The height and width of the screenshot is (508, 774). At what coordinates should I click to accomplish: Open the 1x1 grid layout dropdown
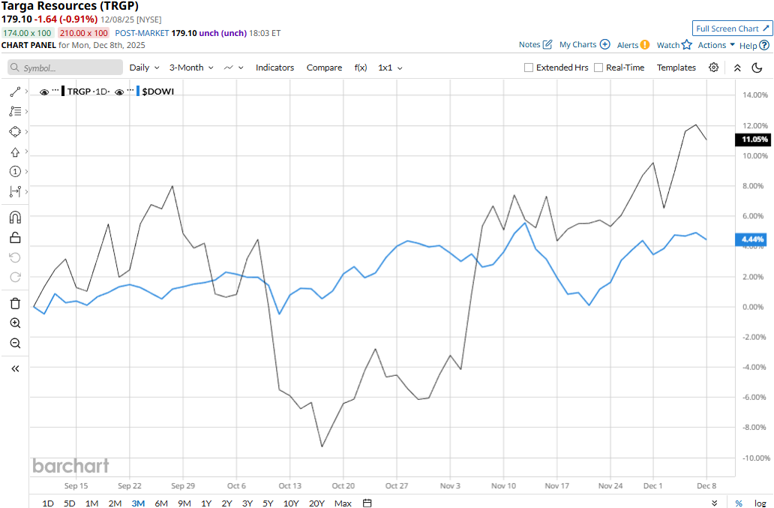390,68
